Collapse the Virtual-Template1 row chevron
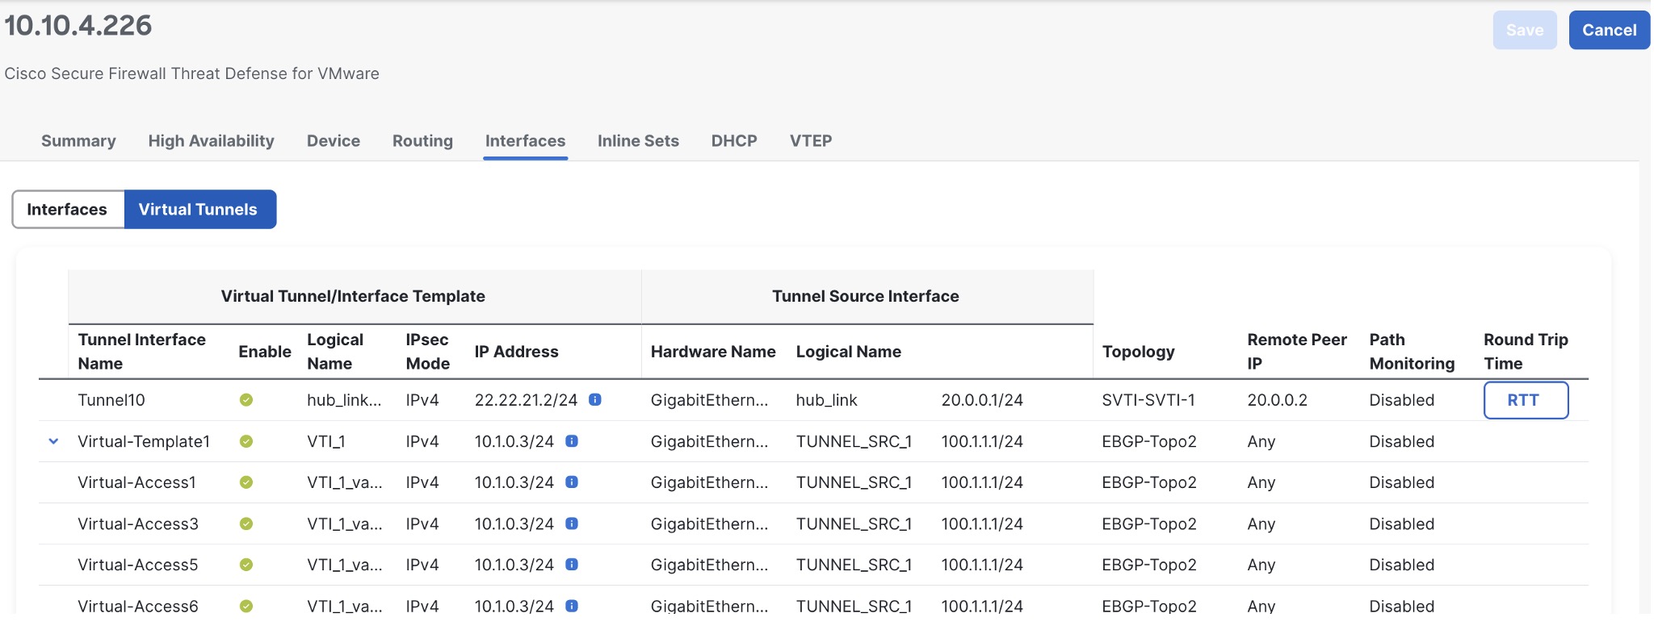Viewport: 1654px width, 634px height. coord(53,441)
